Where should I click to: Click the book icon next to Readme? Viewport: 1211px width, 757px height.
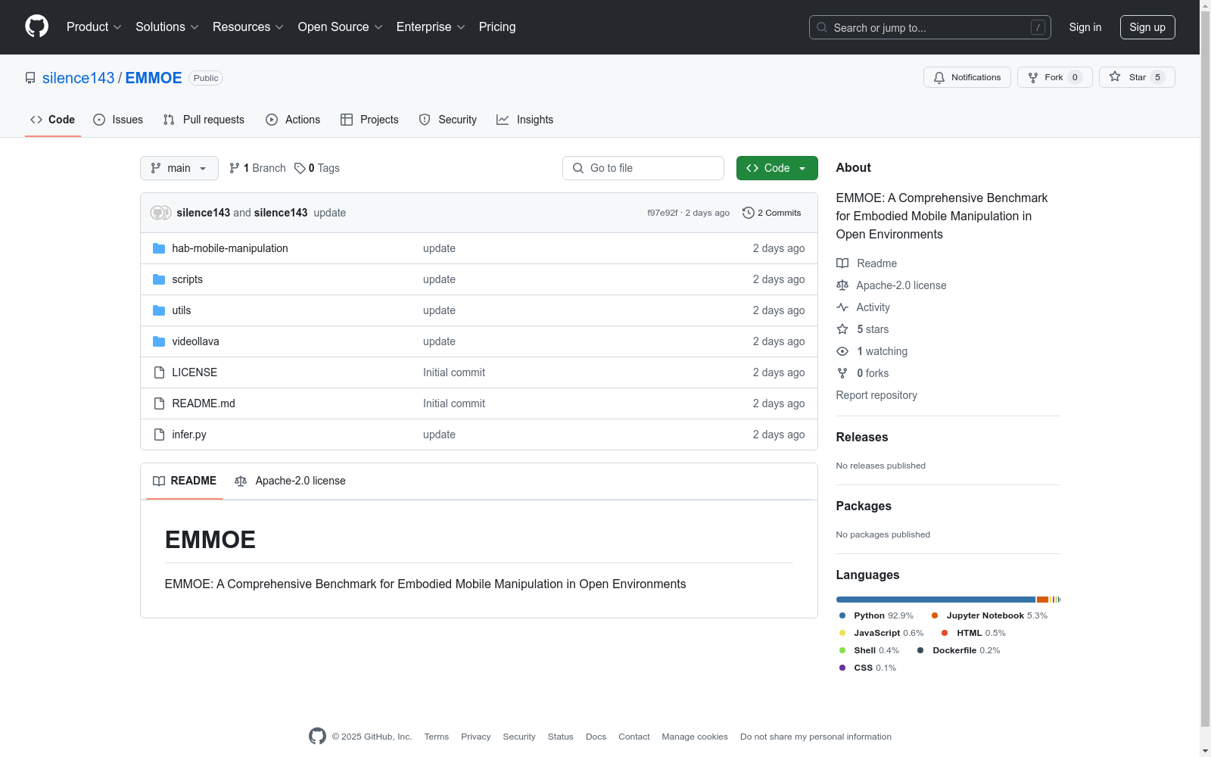[842, 263]
